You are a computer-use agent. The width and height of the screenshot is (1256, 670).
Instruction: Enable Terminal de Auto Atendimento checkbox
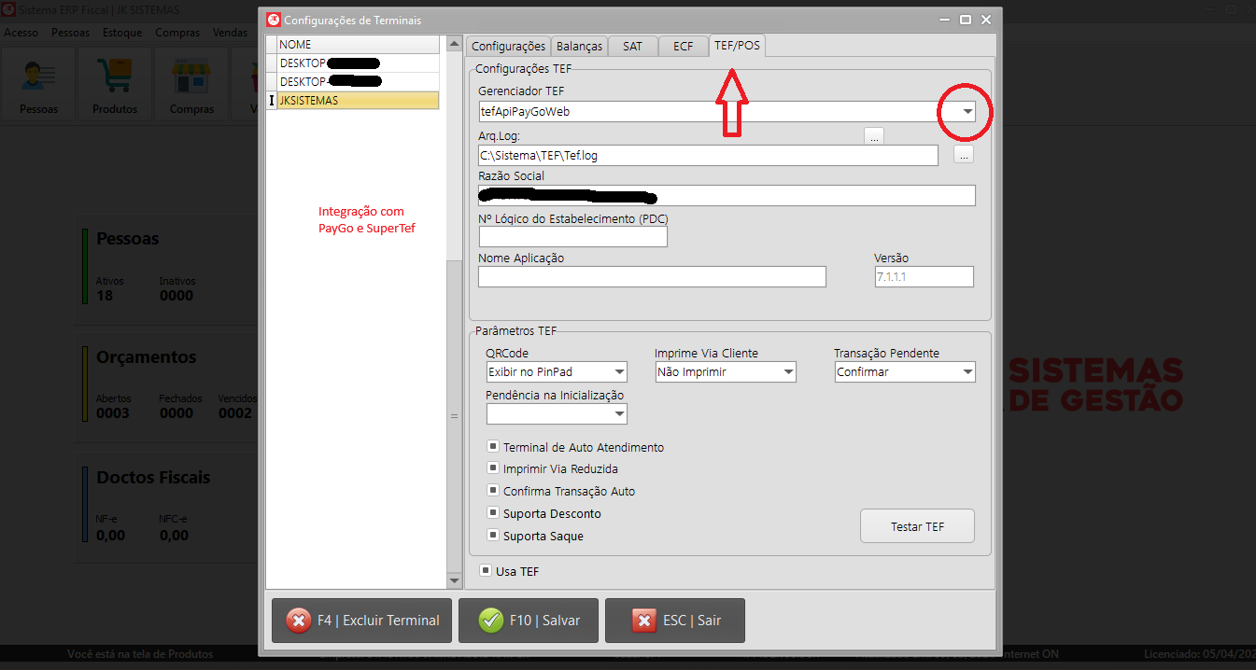tap(493, 447)
